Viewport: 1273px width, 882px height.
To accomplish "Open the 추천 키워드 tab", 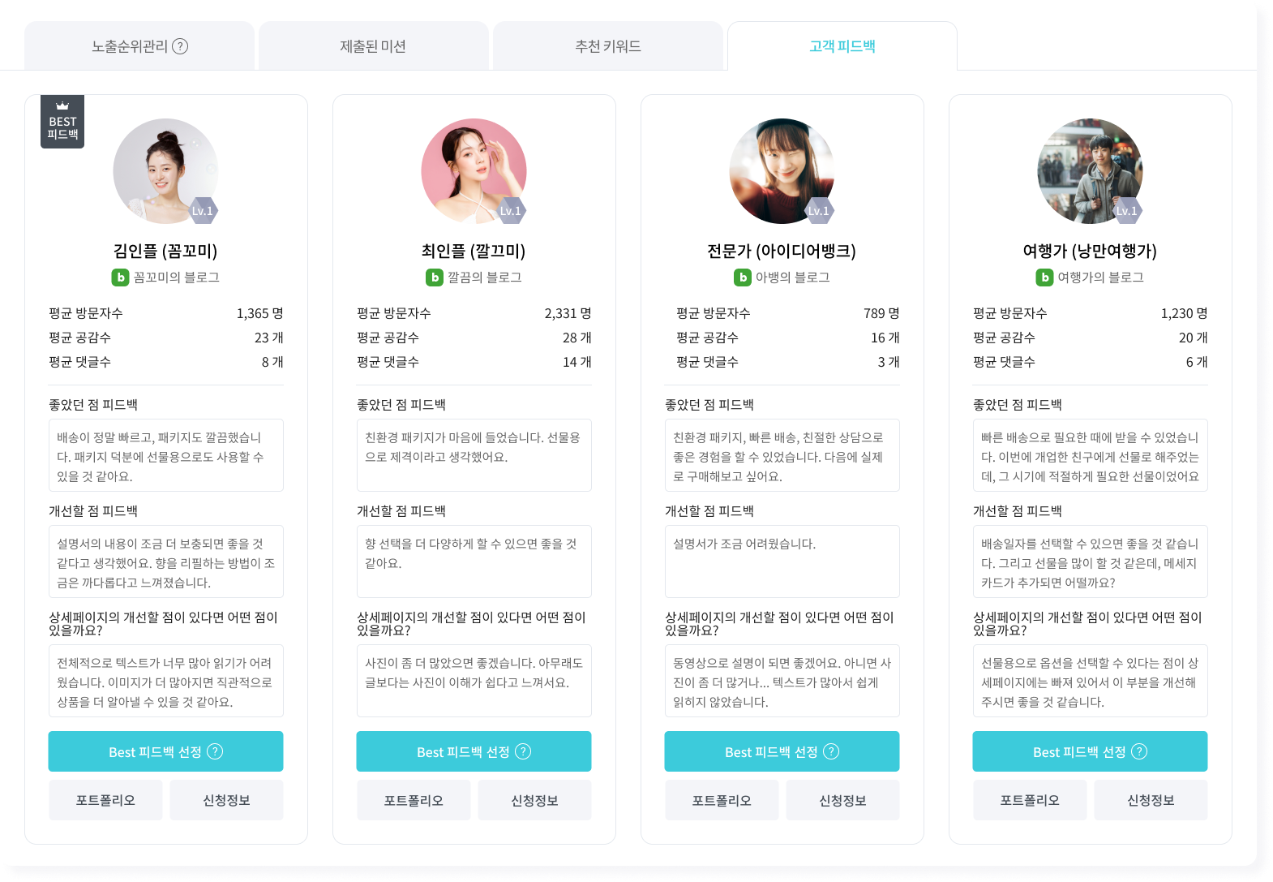I will [x=607, y=46].
